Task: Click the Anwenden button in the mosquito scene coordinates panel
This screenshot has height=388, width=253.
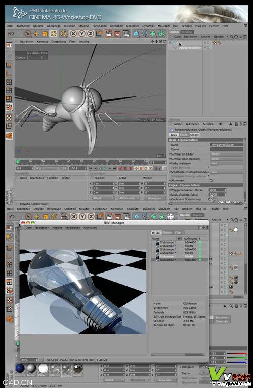Action: pos(155,198)
